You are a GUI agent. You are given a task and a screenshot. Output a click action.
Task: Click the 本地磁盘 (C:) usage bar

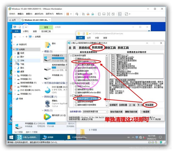(59, 58)
